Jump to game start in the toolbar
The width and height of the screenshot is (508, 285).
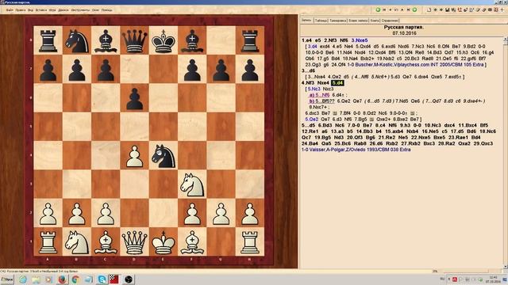384,10
